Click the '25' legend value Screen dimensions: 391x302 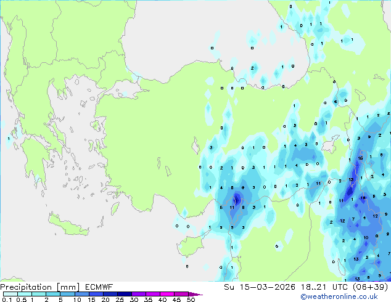120,300
